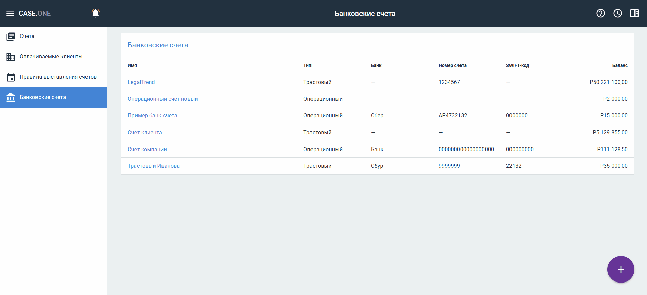This screenshot has height=295, width=647.
Task: Click the CASE.ONE logo
Action: [35, 14]
